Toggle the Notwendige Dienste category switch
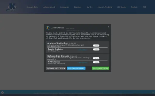 (96, 58)
